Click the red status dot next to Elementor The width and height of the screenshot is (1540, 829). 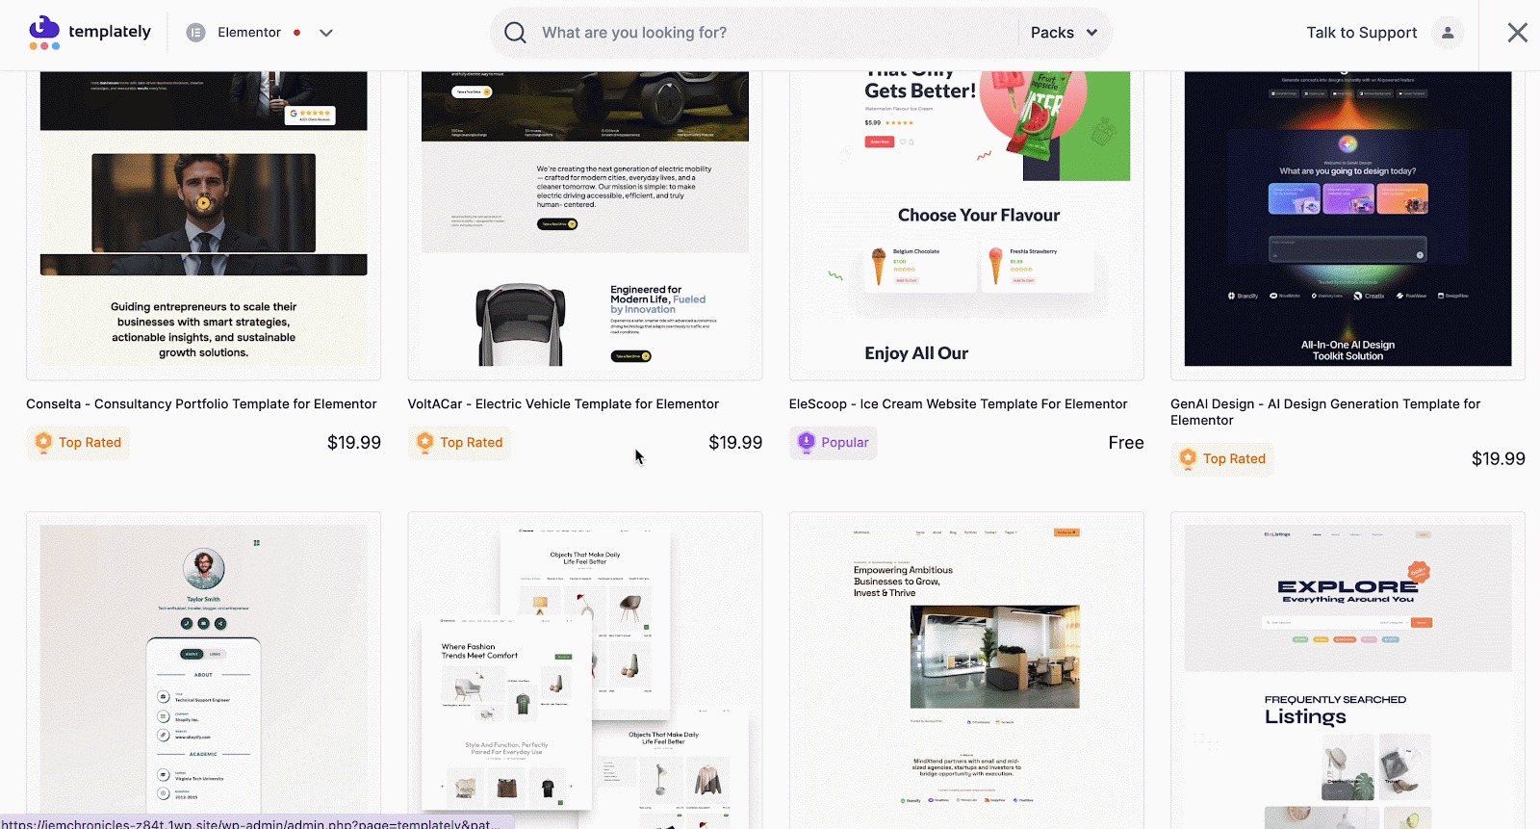(296, 33)
